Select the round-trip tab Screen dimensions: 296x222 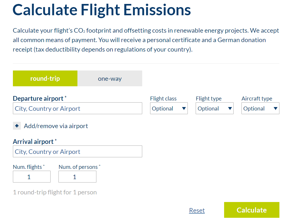tap(45, 78)
